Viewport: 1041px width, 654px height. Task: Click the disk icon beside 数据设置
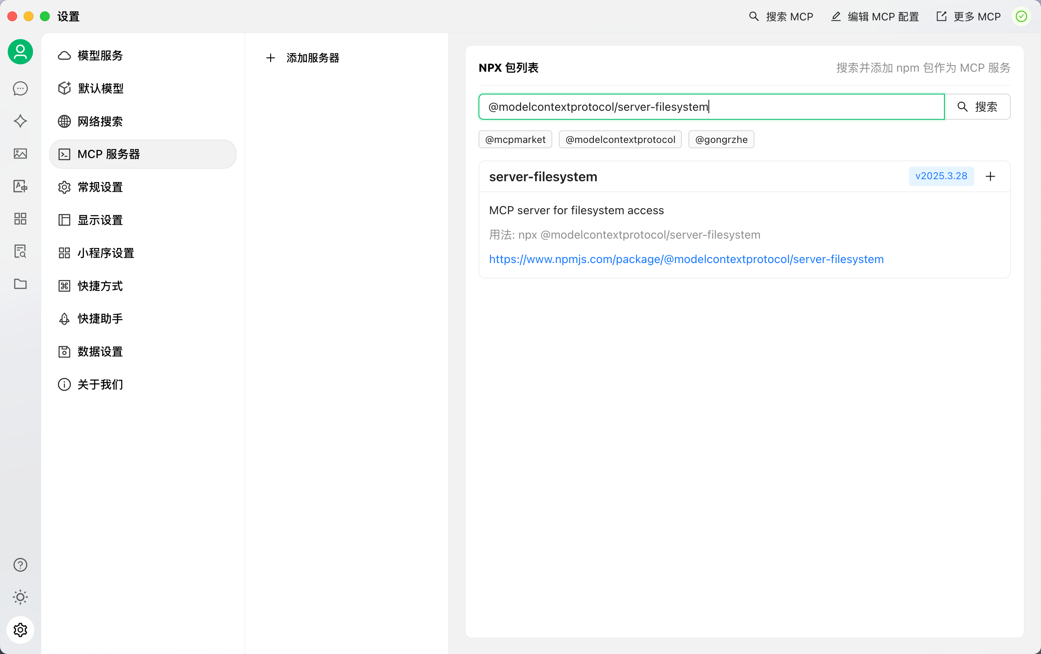[64, 351]
